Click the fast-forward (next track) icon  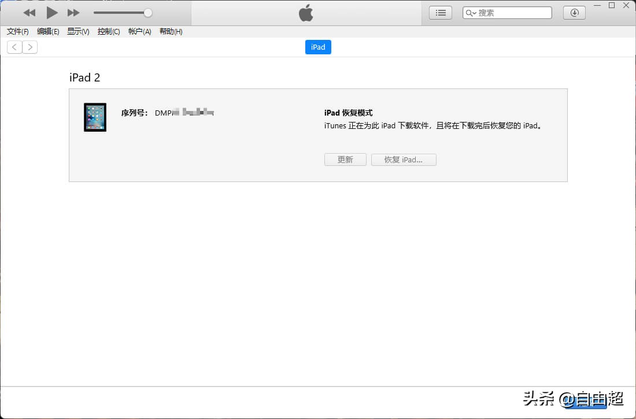pos(73,12)
